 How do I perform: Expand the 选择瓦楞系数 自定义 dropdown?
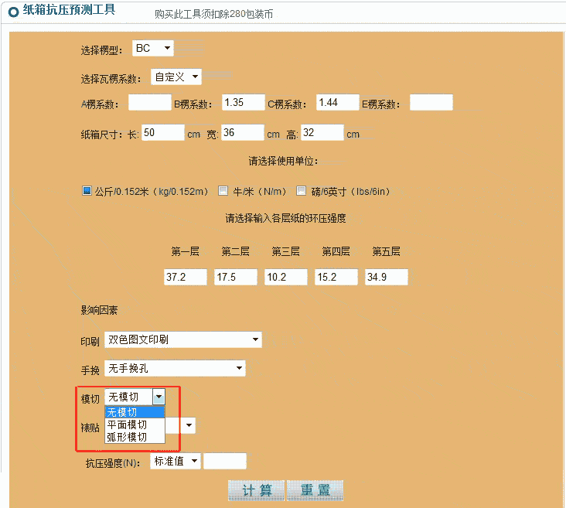[176, 77]
